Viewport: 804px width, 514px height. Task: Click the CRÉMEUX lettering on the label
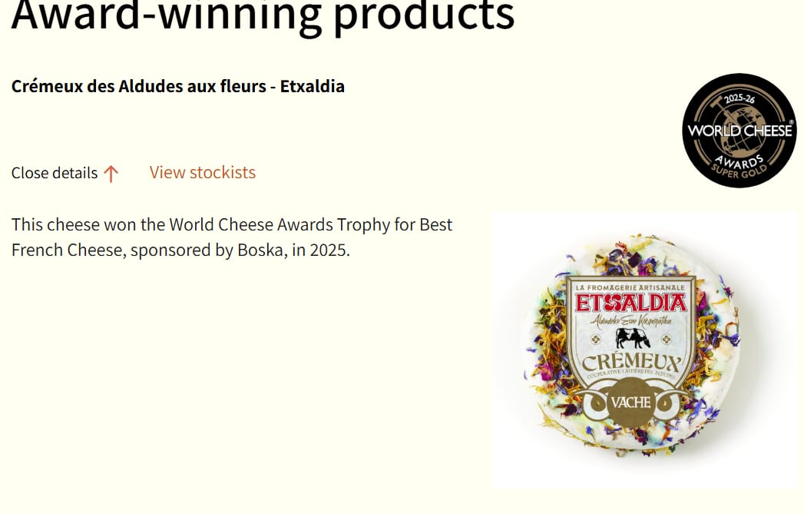point(630,363)
